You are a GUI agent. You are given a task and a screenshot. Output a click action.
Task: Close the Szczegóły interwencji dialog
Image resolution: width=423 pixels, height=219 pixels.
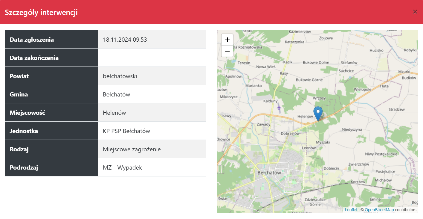pos(415,12)
